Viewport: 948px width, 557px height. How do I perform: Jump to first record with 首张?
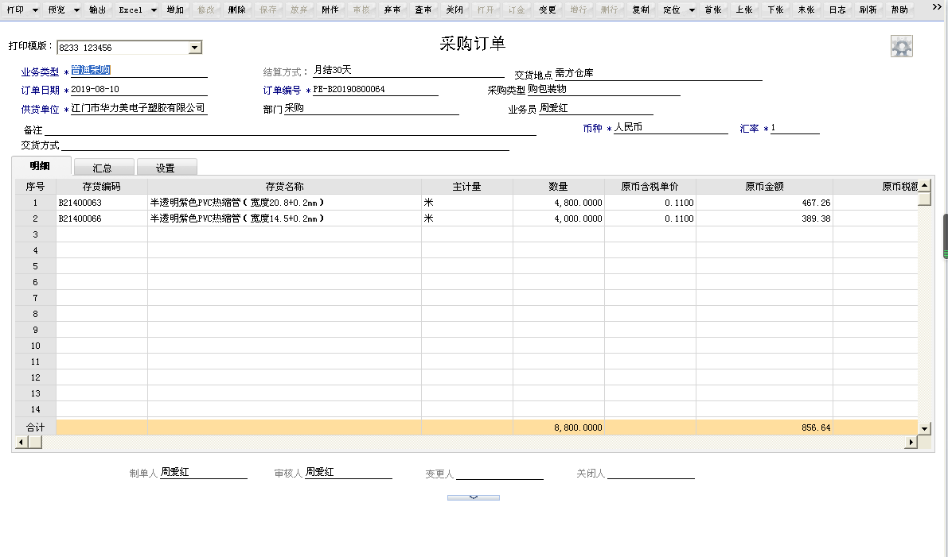pos(713,10)
